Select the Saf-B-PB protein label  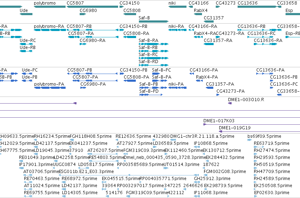click(x=149, y=84)
